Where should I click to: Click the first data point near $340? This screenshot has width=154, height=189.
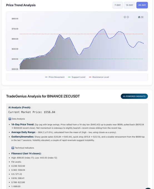20,65
